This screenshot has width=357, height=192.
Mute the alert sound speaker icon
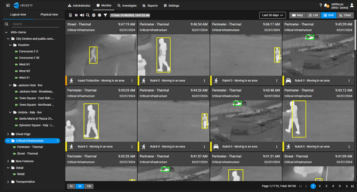click(82, 15)
